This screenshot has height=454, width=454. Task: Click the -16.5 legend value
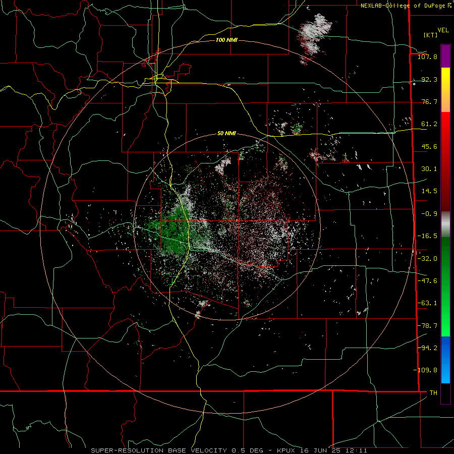pyautogui.click(x=427, y=236)
